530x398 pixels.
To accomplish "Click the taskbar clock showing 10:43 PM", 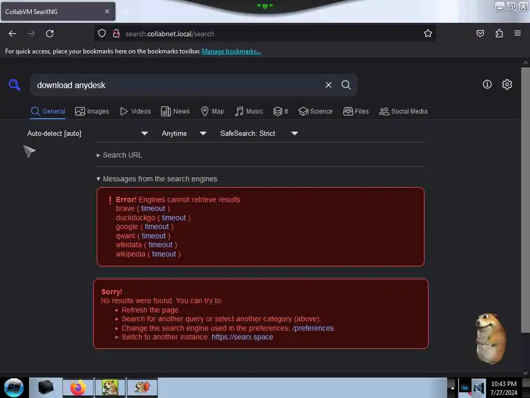I will [504, 388].
